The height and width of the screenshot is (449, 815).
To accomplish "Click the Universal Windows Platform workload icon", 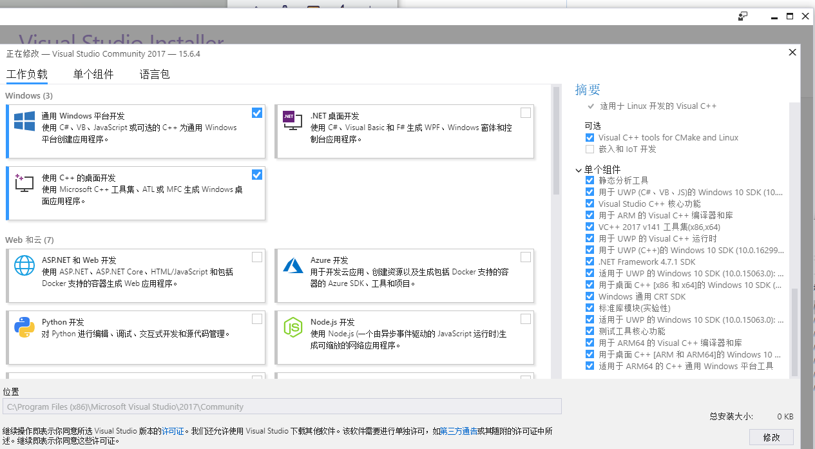I will 24,121.
